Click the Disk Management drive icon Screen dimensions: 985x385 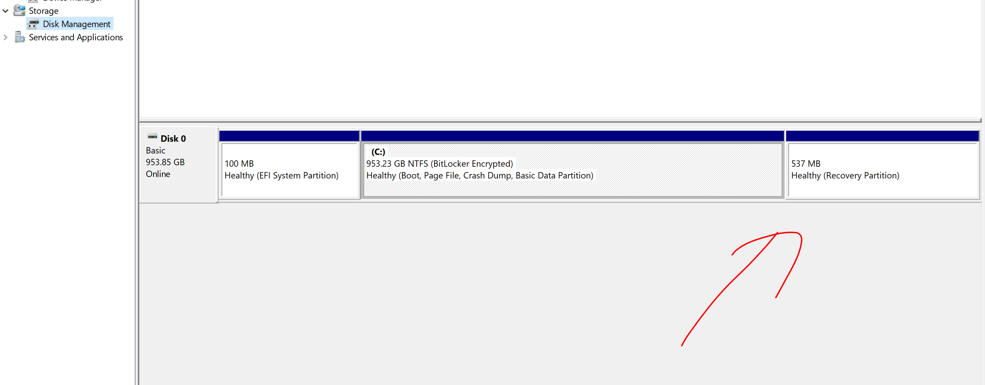pyautogui.click(x=34, y=24)
